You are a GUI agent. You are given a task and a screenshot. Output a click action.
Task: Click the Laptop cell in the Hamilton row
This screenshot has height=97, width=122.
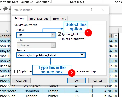point(53,91)
